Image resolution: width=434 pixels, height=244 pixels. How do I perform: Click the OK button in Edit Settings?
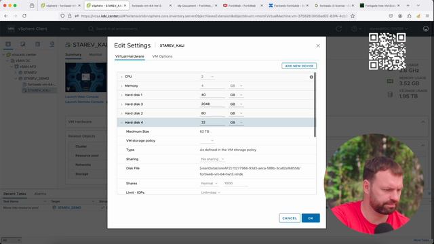(311, 218)
